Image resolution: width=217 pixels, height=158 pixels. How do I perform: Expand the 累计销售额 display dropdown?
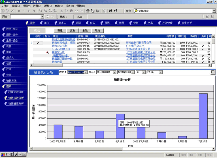[x=114, y=72]
